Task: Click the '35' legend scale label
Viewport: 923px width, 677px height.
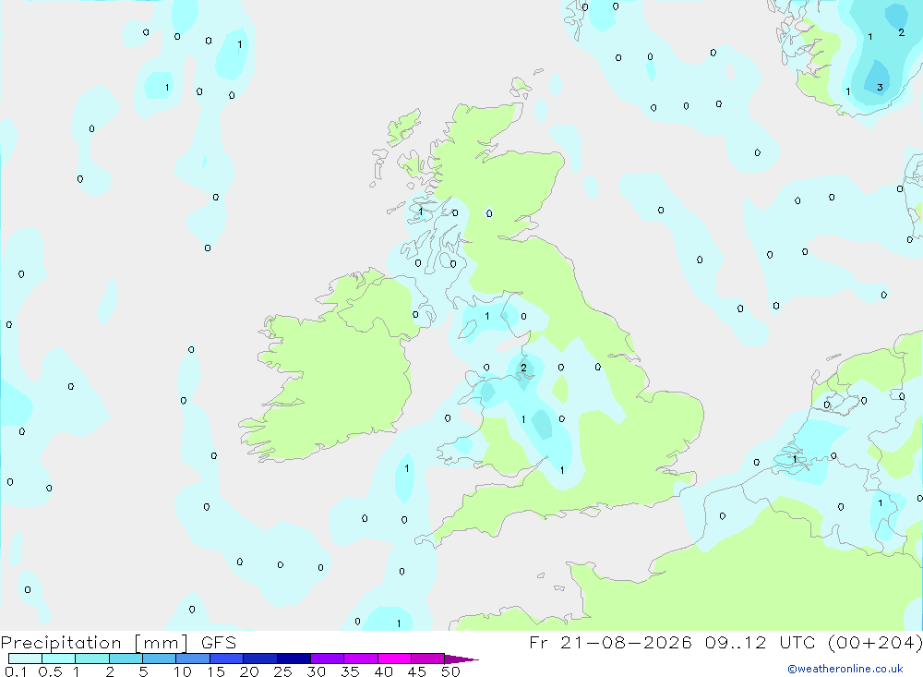Action: [350, 671]
